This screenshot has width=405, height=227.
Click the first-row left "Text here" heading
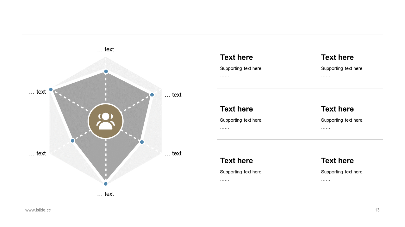pyautogui.click(x=236, y=57)
